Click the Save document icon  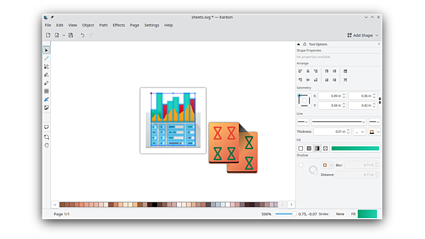coord(71,35)
